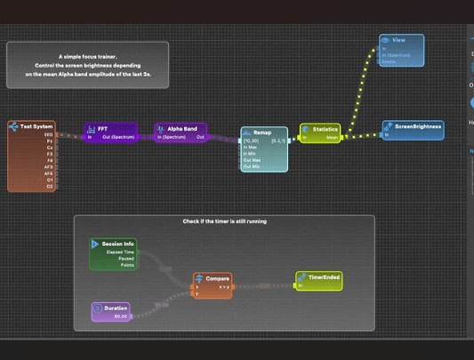
Task: Click Session Info's Paused output
Action: point(126,259)
